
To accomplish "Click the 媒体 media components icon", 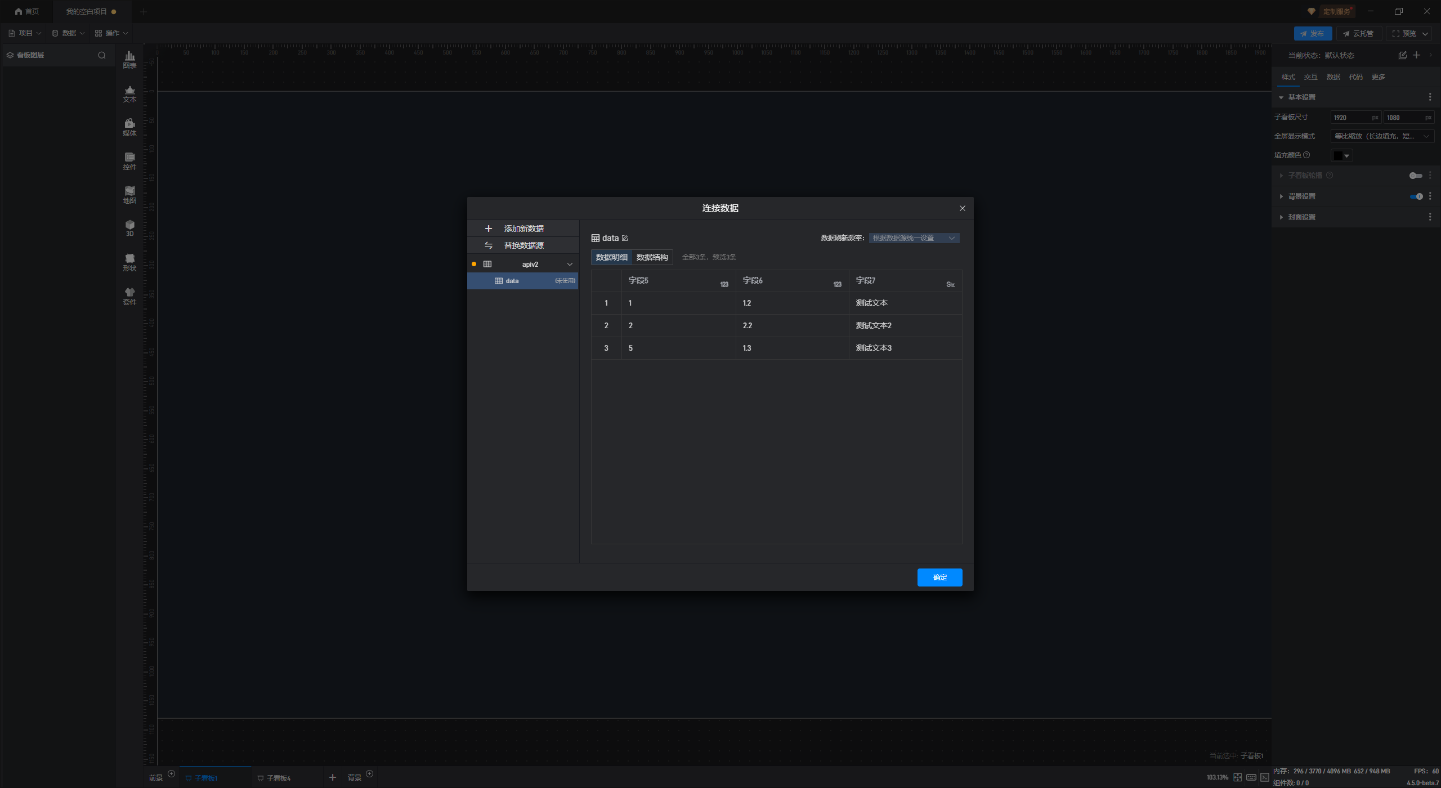I will pyautogui.click(x=129, y=126).
